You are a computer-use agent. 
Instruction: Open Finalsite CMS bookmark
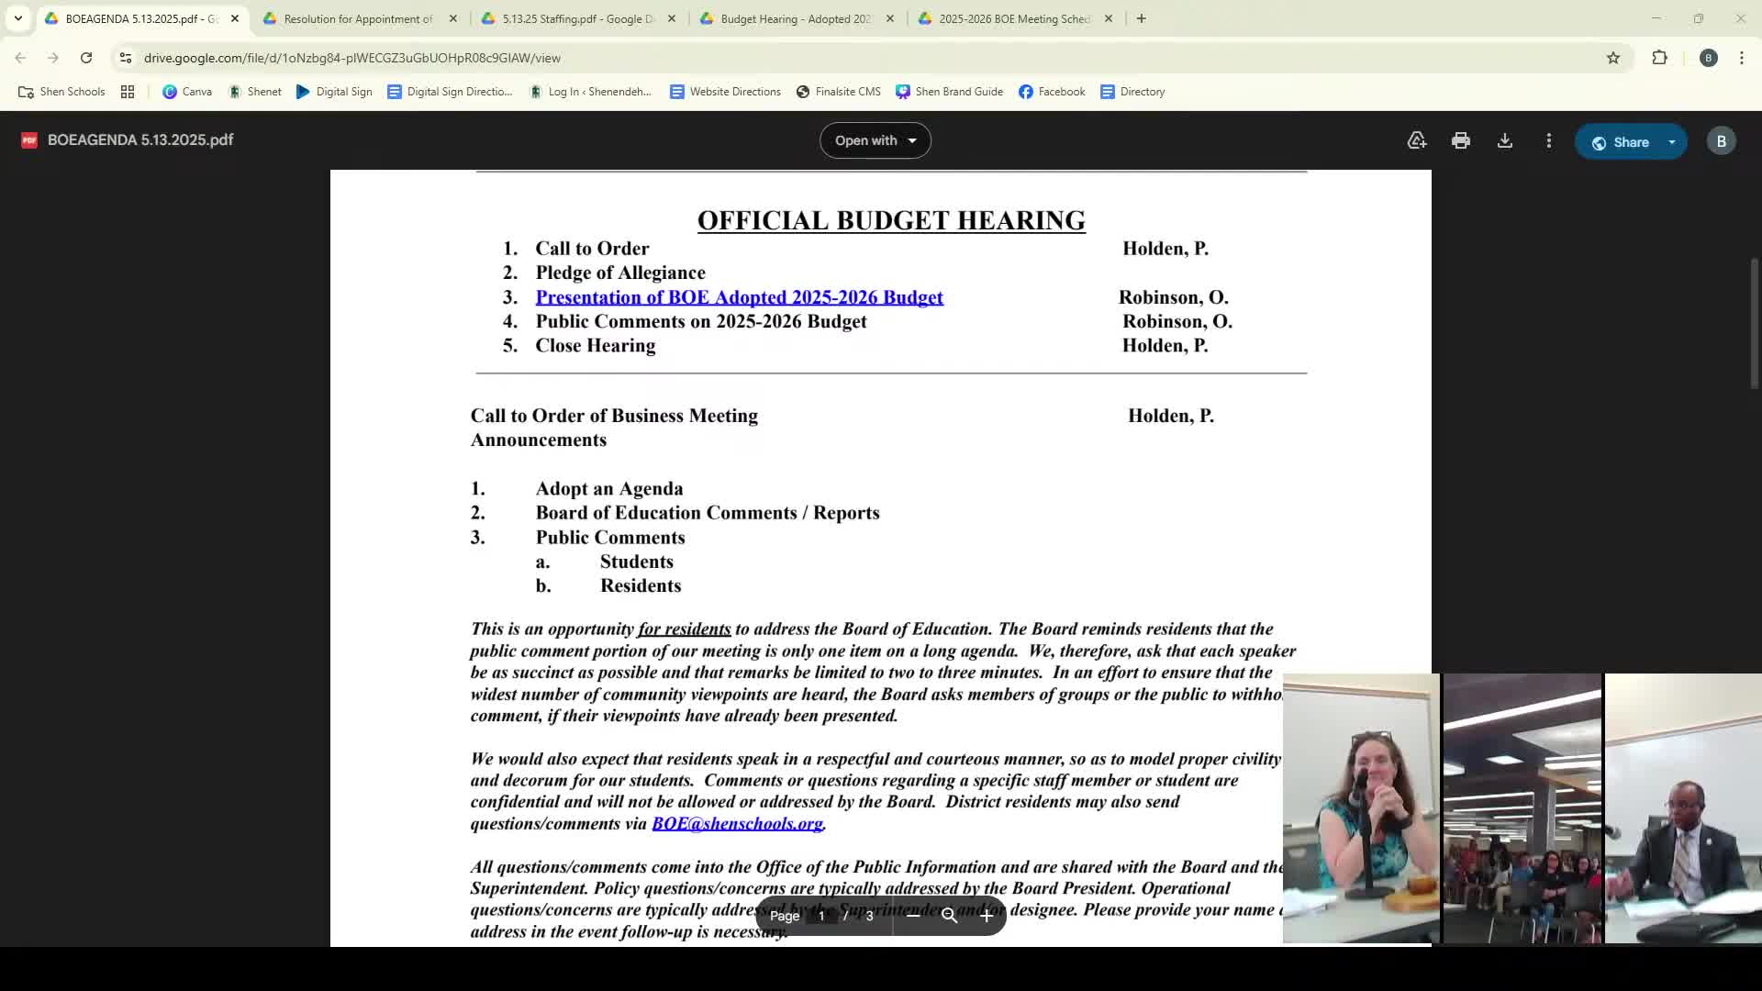coord(839,92)
